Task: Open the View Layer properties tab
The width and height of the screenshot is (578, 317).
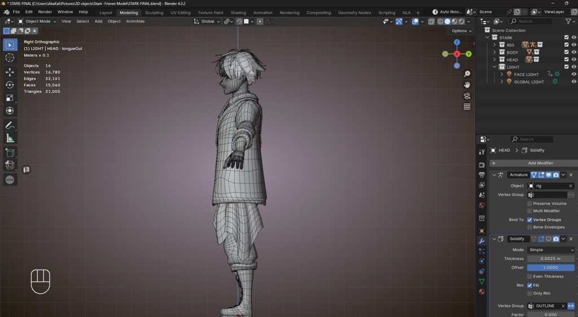Action: 482,185
